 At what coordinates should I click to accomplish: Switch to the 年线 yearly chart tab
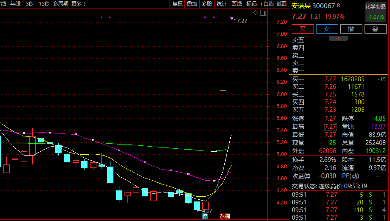[x=15, y=4]
